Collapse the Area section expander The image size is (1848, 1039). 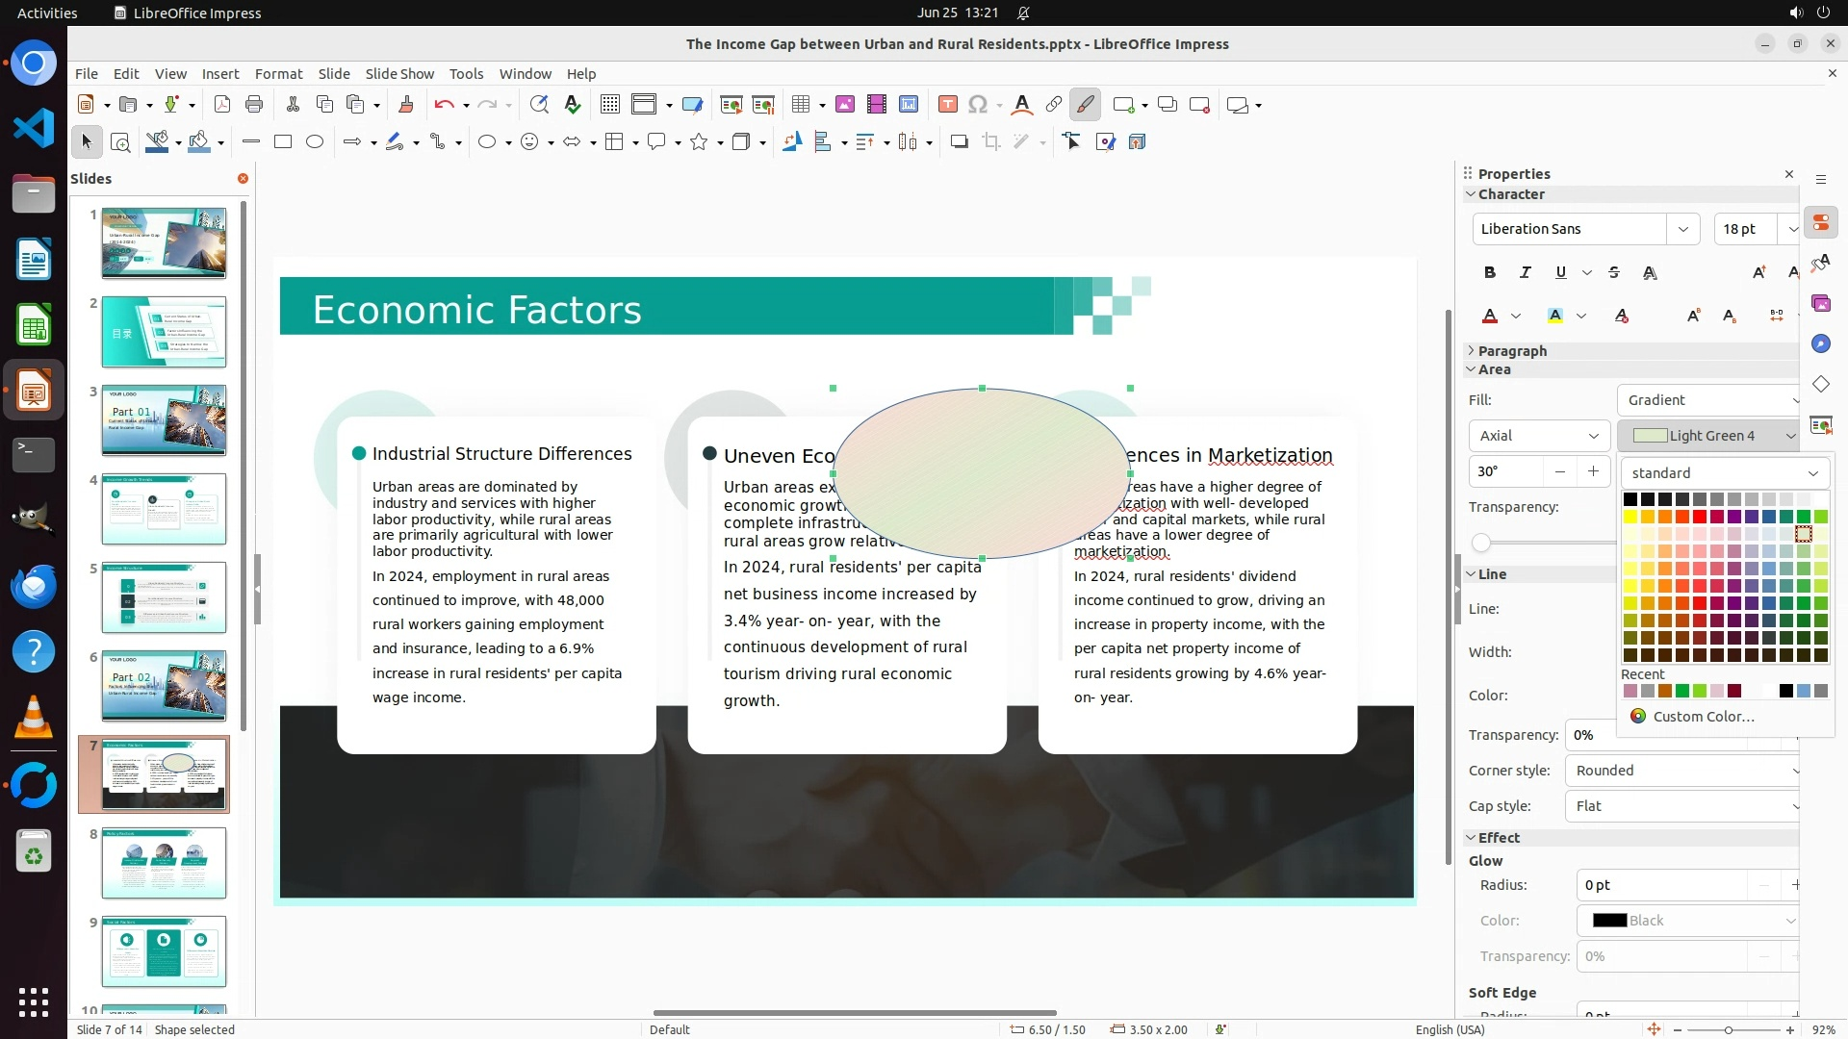pyautogui.click(x=1471, y=369)
